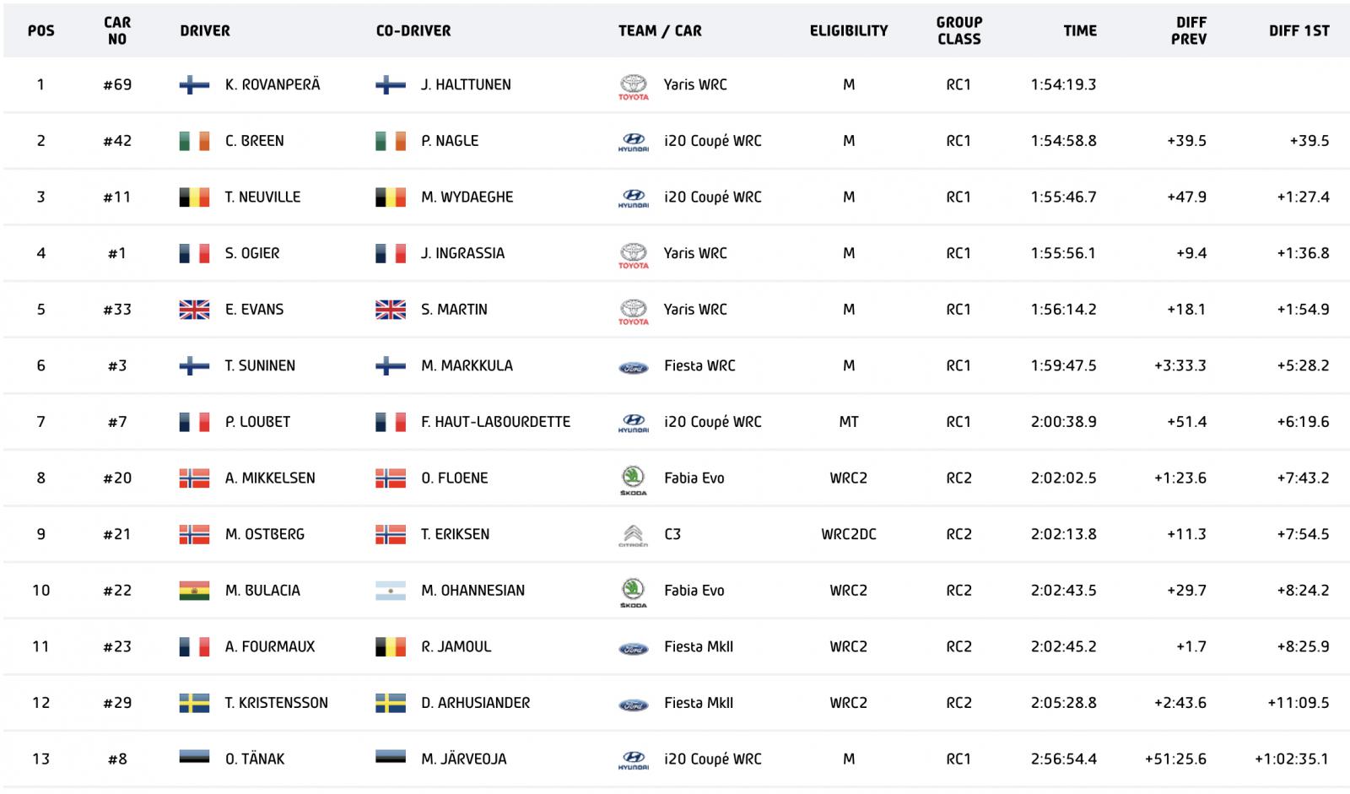Click the POS column header

40,31
